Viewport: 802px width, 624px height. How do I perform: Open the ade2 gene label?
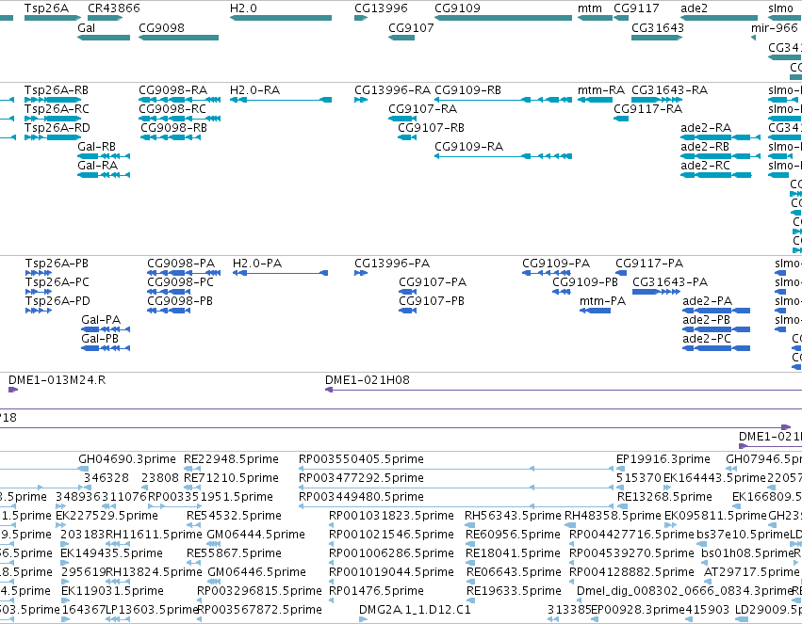[694, 8]
